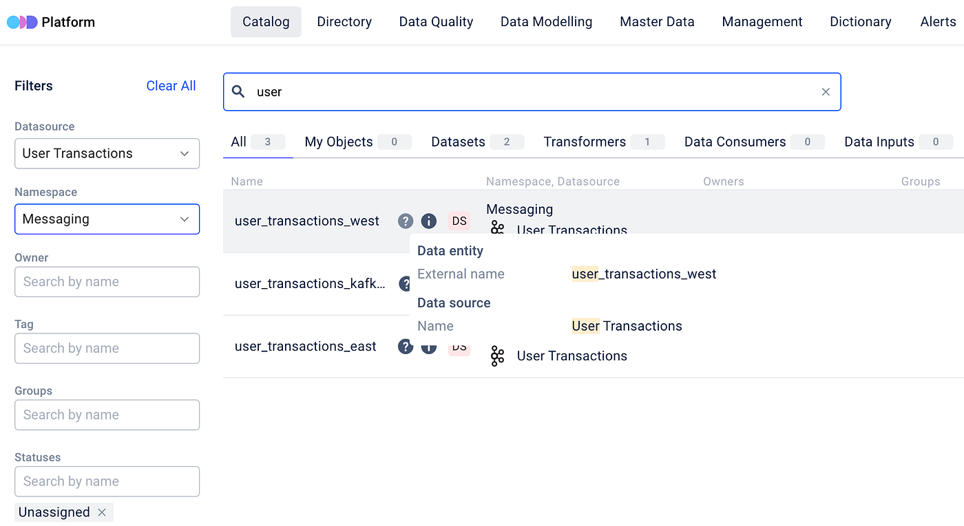The height and width of the screenshot is (526, 964).
Task: Click the Statuses search field
Action: pyautogui.click(x=107, y=481)
